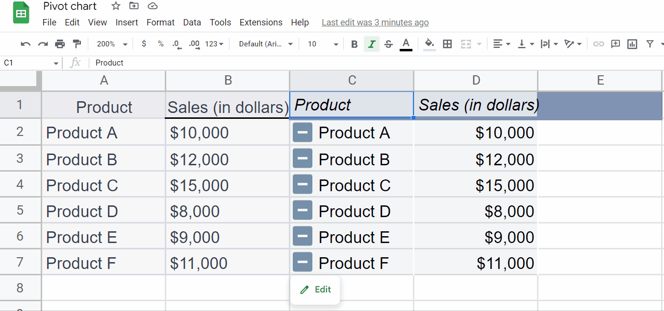The width and height of the screenshot is (664, 311).
Task: Open the fill color picker
Action: [430, 44]
